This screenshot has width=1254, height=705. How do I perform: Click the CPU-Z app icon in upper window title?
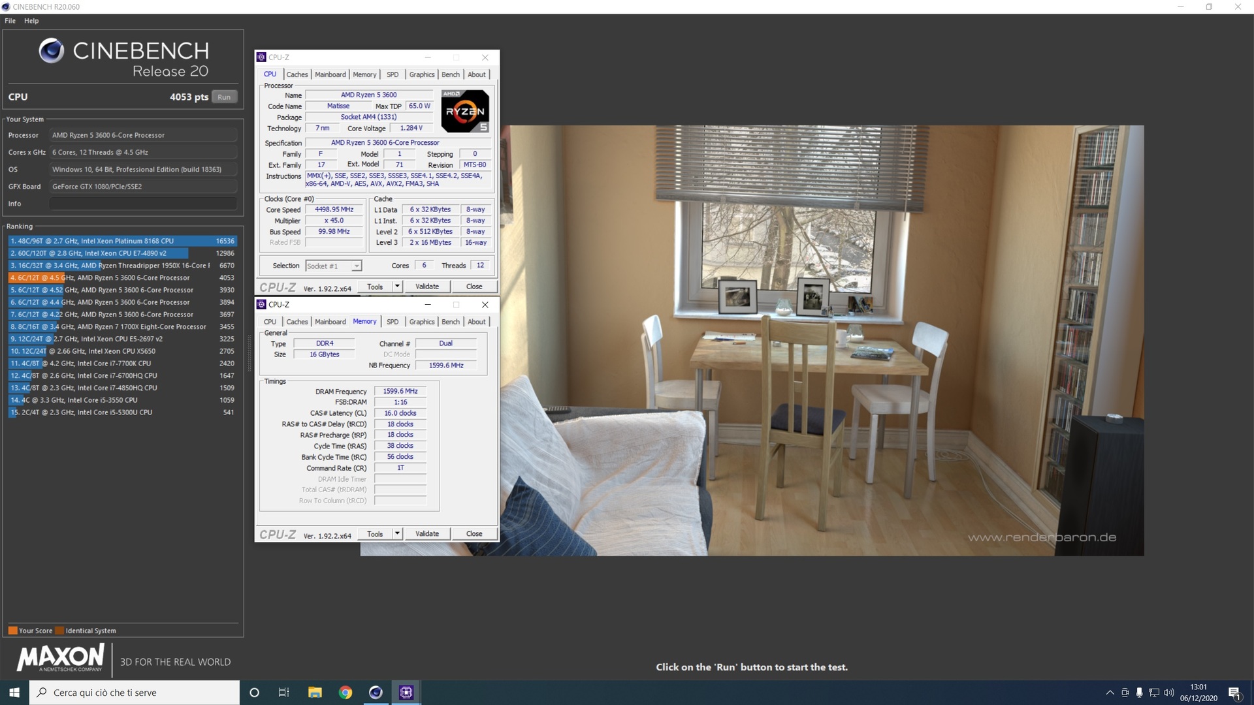(x=261, y=57)
